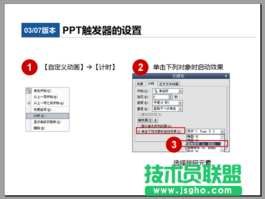Click the mouse icon beside 单击开始
Viewport: 265px width, 199px height.
click(x=29, y=91)
